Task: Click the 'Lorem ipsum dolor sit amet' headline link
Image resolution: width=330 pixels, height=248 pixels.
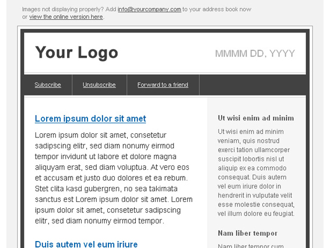Action: (x=90, y=119)
